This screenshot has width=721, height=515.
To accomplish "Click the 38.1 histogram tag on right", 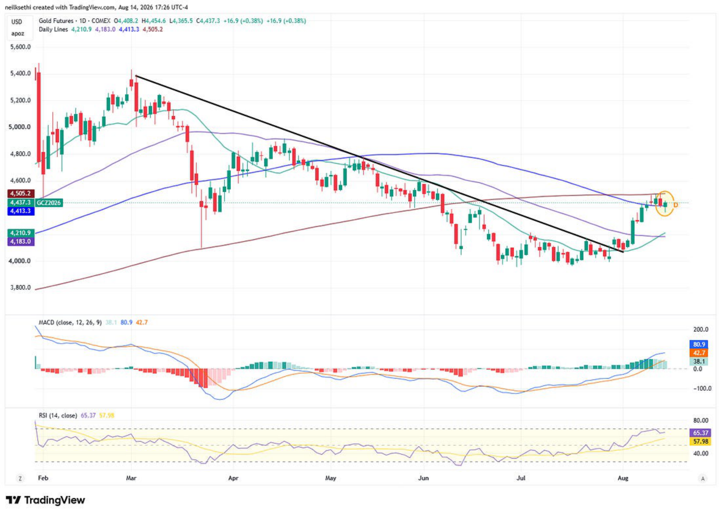I will tap(699, 362).
